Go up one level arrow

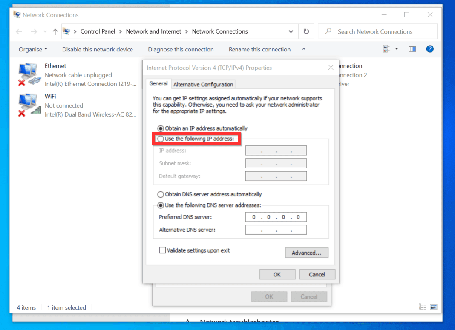click(55, 31)
